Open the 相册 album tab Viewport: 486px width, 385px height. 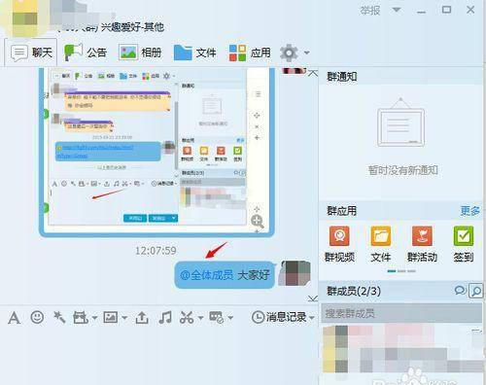point(140,52)
